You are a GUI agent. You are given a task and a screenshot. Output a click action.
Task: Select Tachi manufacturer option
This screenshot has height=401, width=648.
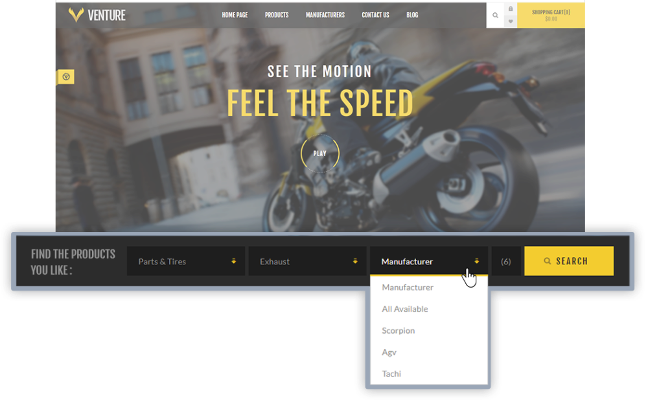[391, 374]
